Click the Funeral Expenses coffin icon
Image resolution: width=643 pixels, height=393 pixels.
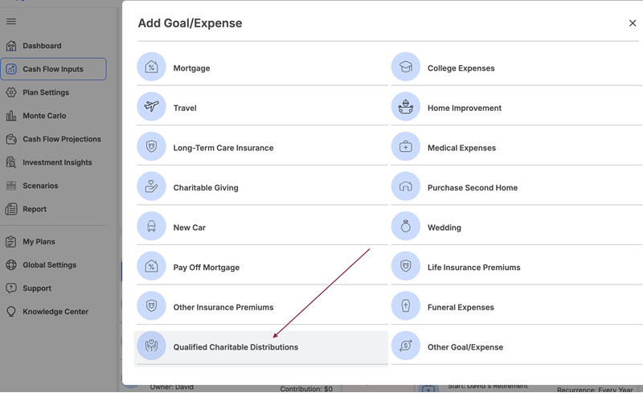(406, 305)
